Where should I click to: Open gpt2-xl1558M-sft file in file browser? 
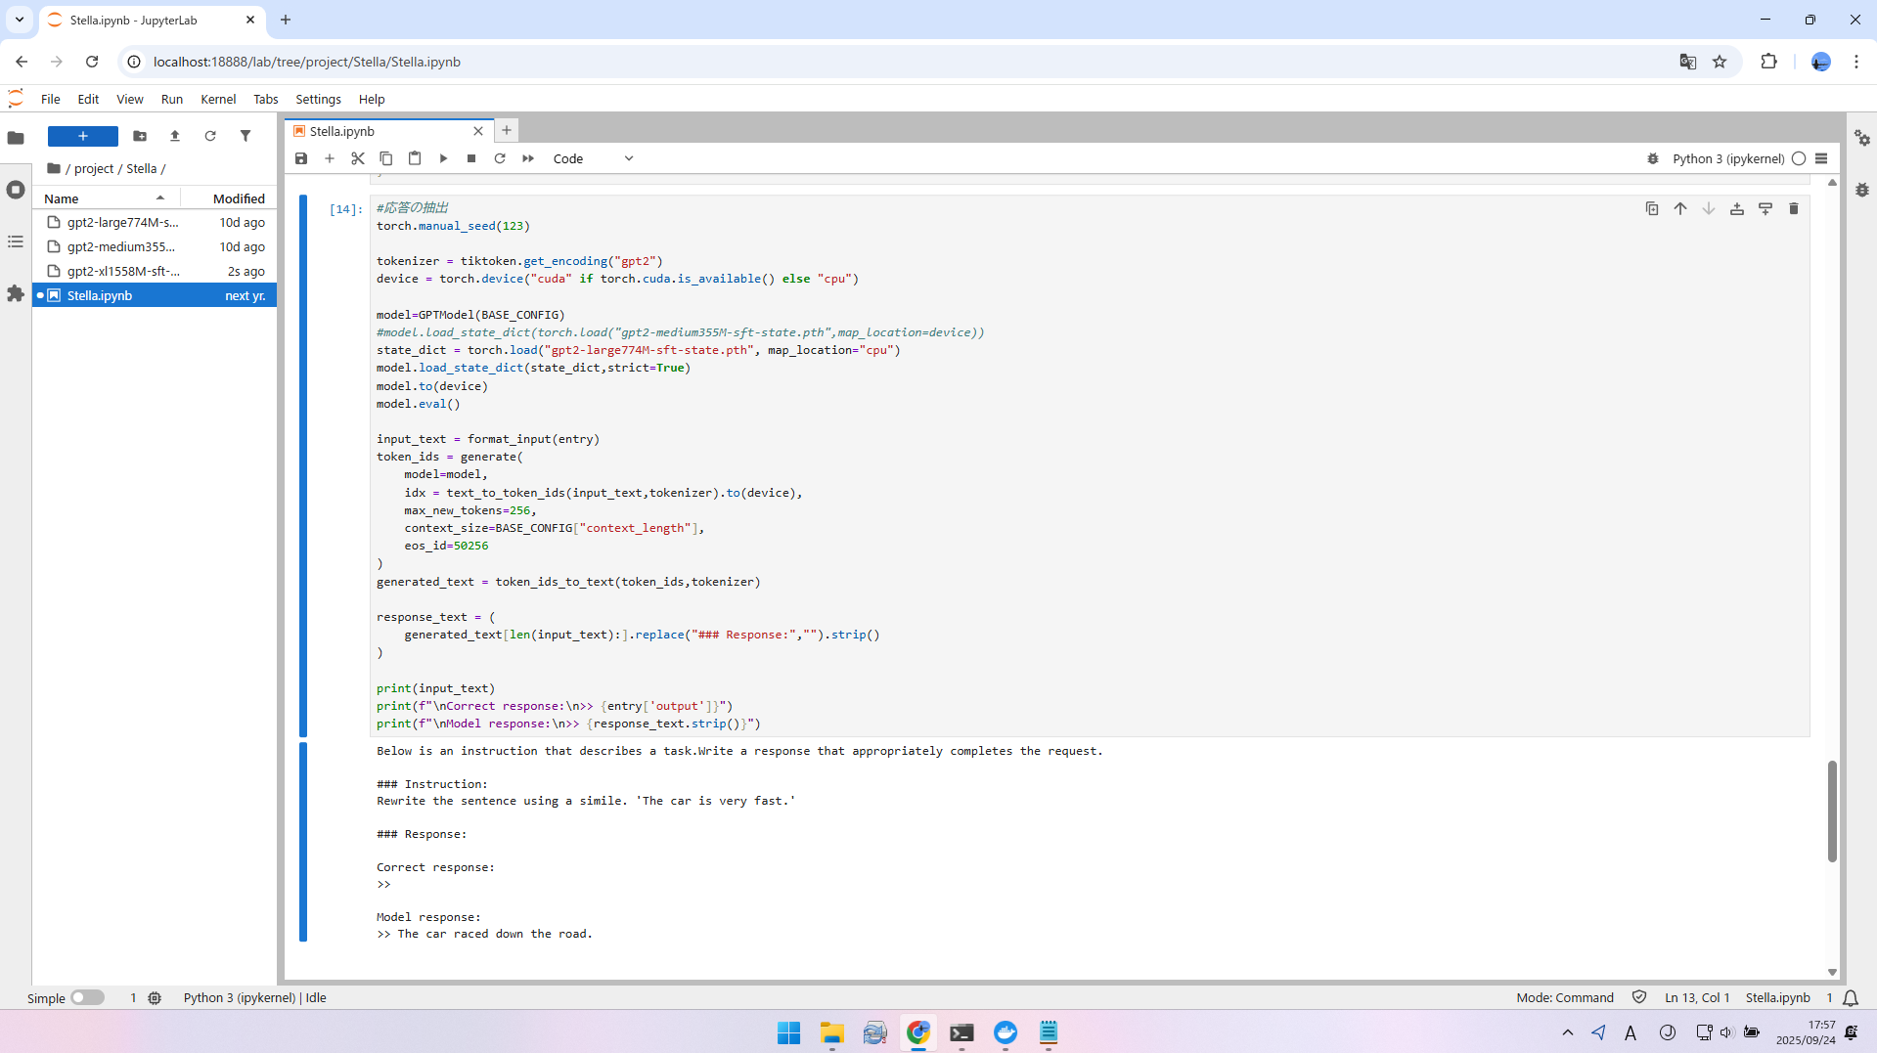tap(123, 271)
